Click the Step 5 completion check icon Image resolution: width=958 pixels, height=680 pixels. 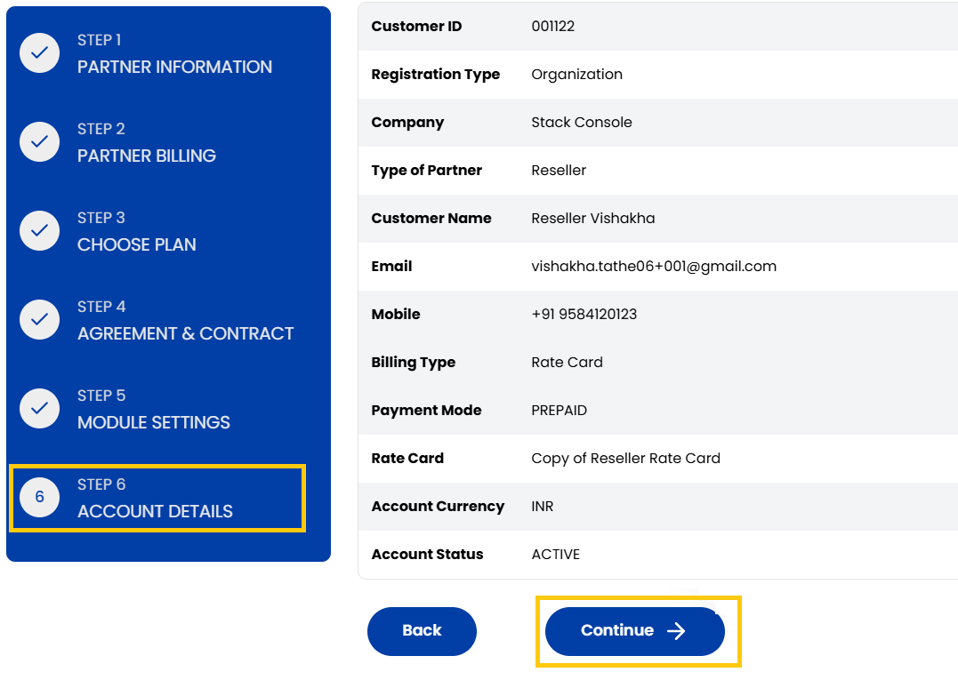tap(39, 408)
